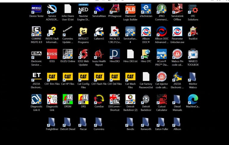Open CAT Flash File shortcut
Viewport: 229px width, 145px height.
tap(99, 77)
